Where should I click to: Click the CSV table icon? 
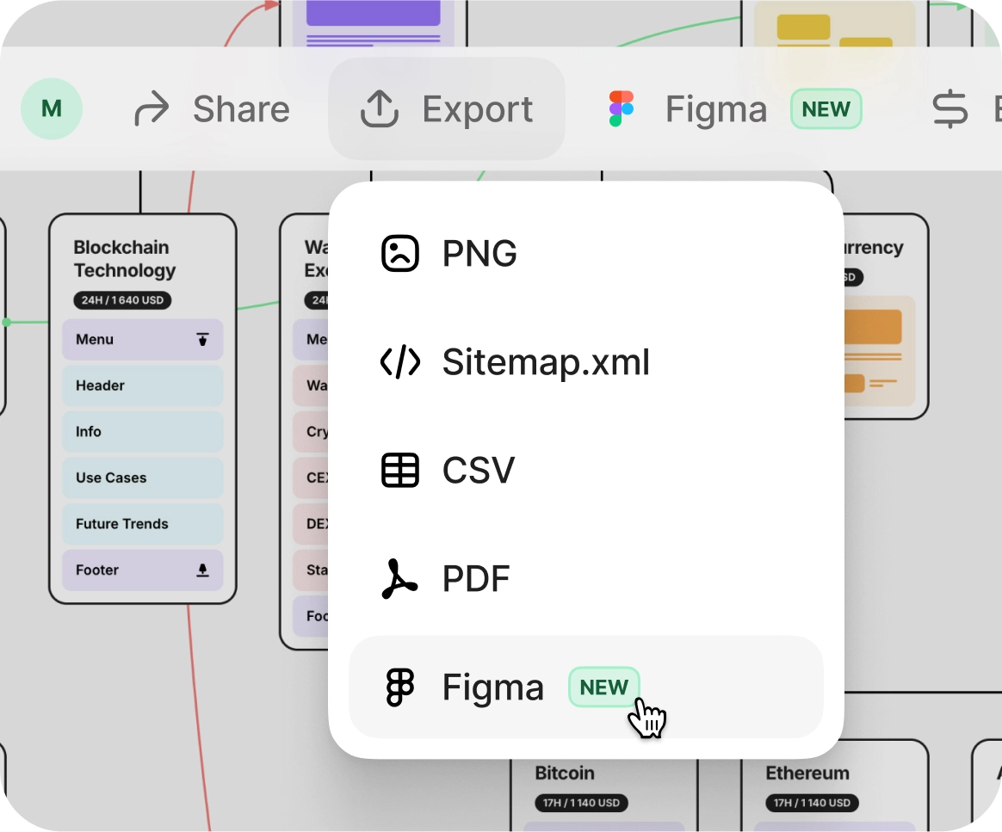(x=399, y=470)
